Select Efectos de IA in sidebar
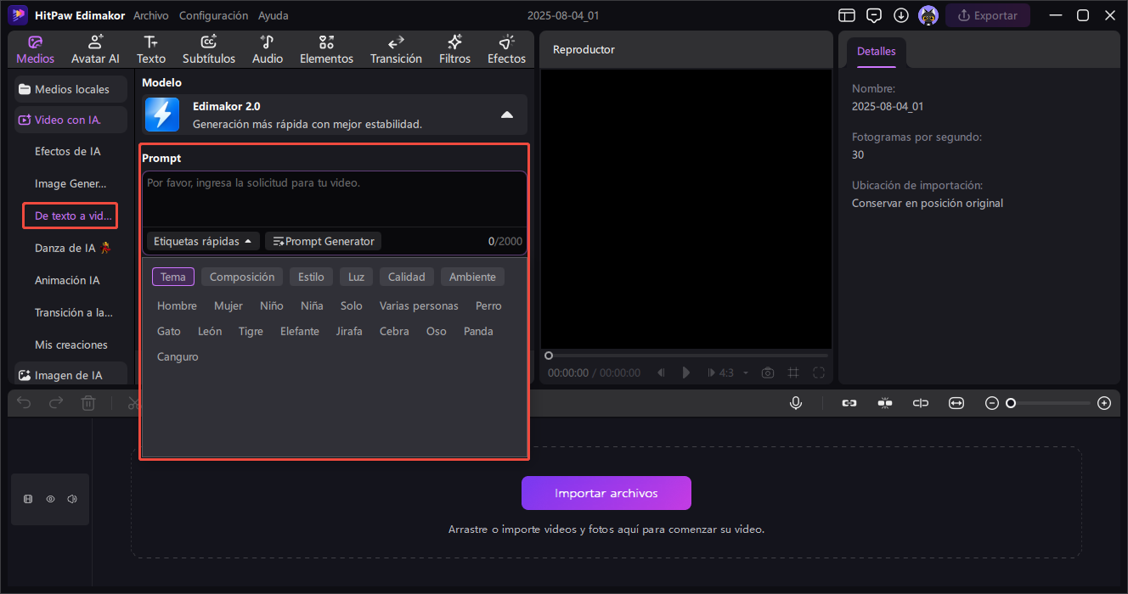Viewport: 1128px width, 594px height. (x=68, y=151)
